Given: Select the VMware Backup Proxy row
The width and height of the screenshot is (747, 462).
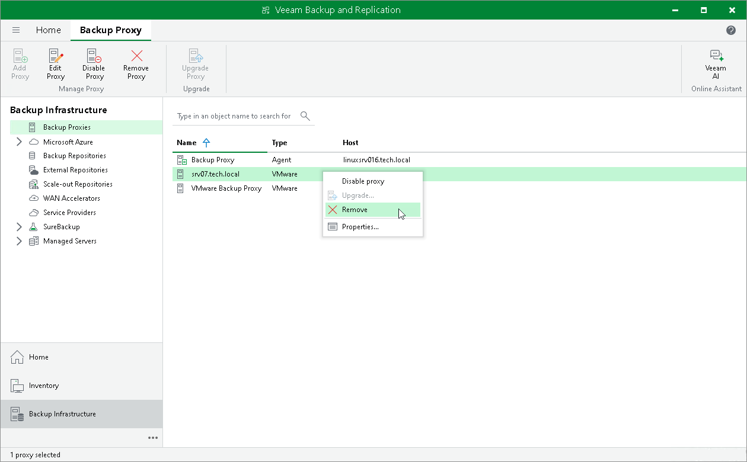Looking at the screenshot, I should pyautogui.click(x=459, y=188).
